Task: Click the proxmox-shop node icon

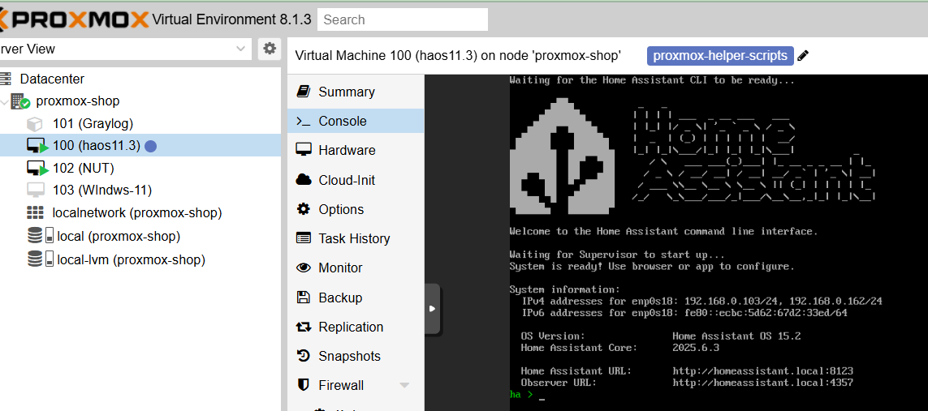Action: point(20,101)
